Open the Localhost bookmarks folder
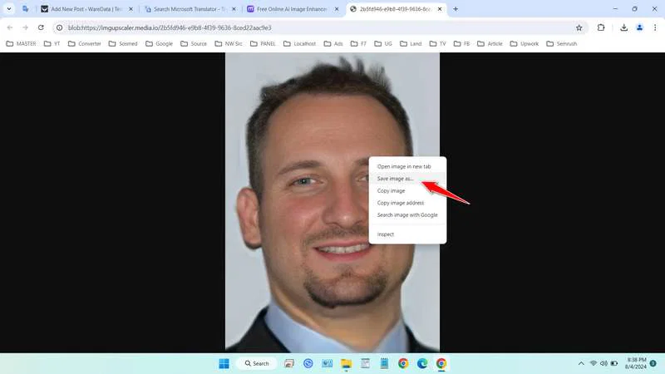This screenshot has height=374, width=665. (300, 44)
